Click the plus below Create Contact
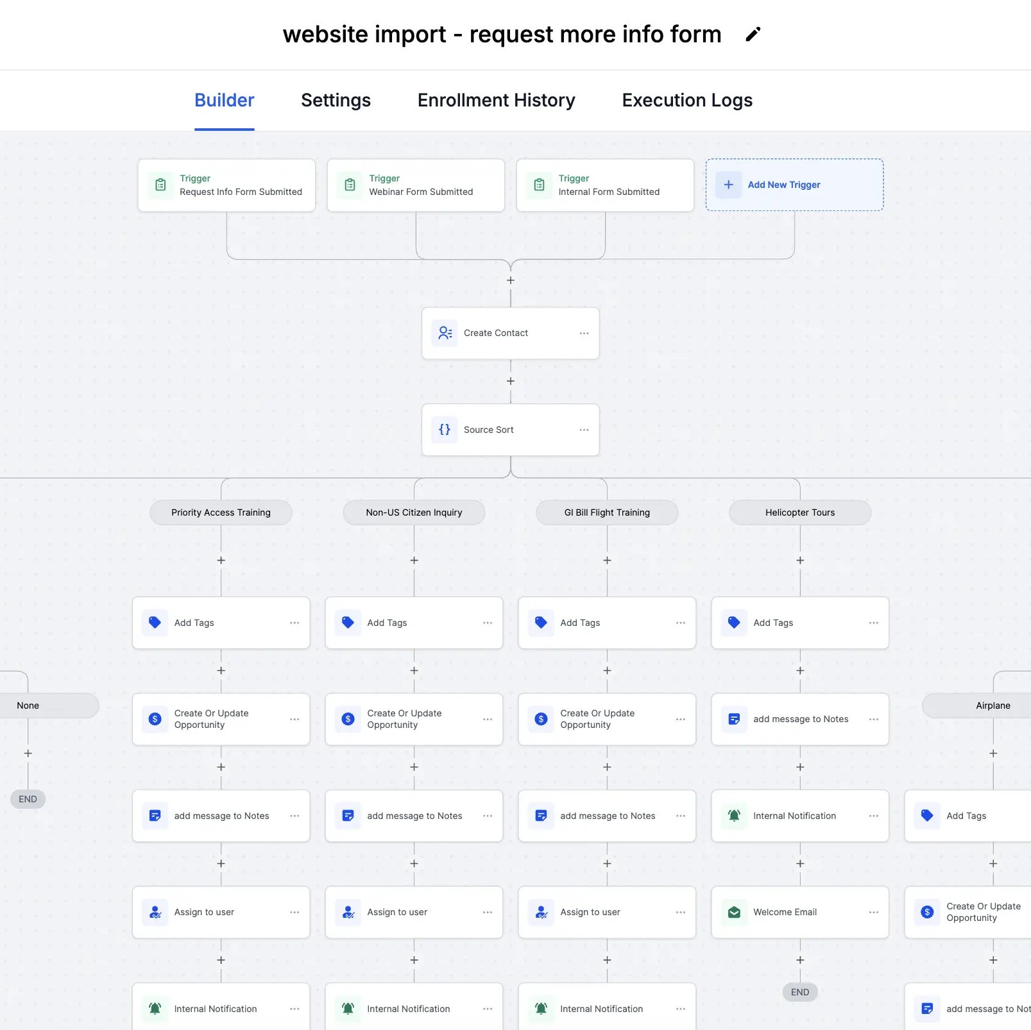The height and width of the screenshot is (1030, 1031). pyautogui.click(x=510, y=380)
